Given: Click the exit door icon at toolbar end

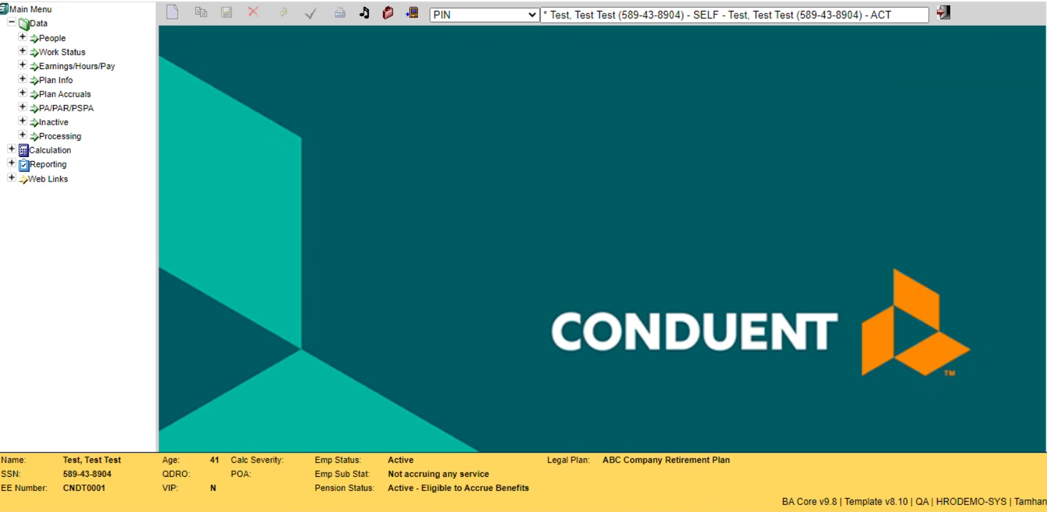Looking at the screenshot, I should 943,12.
